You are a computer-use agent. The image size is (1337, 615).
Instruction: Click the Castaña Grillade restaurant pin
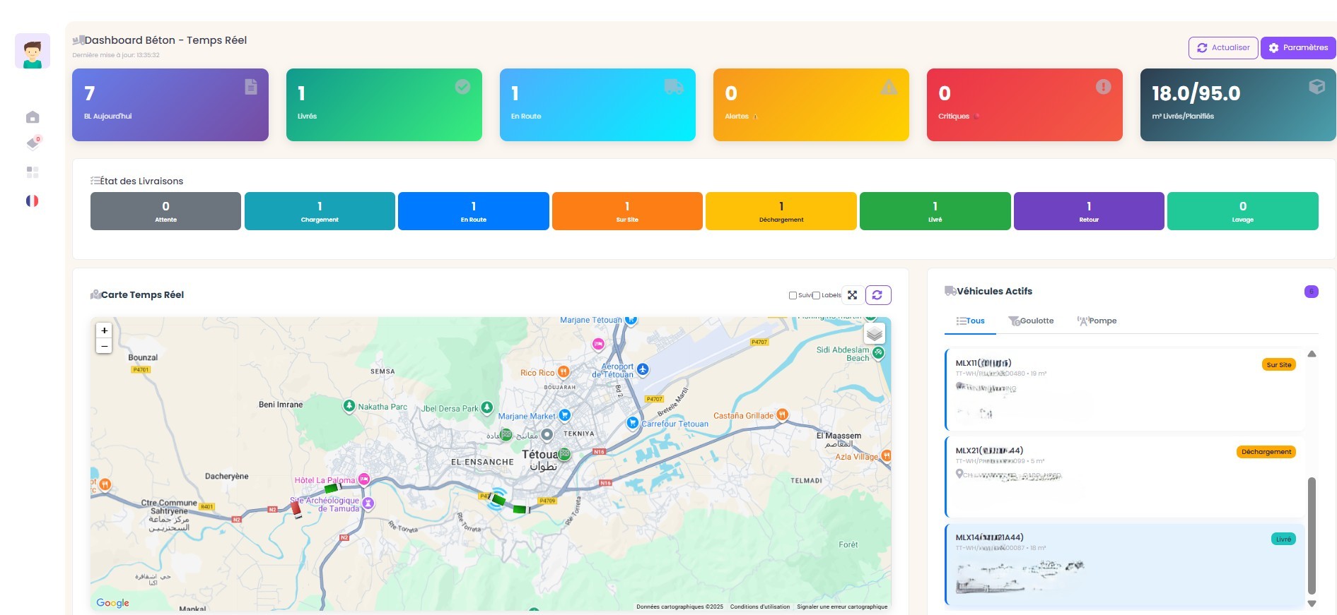[782, 415]
